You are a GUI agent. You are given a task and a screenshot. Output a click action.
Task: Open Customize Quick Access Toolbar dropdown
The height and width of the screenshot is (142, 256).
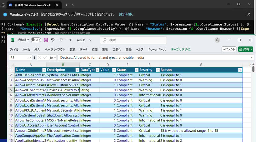[70, 40]
